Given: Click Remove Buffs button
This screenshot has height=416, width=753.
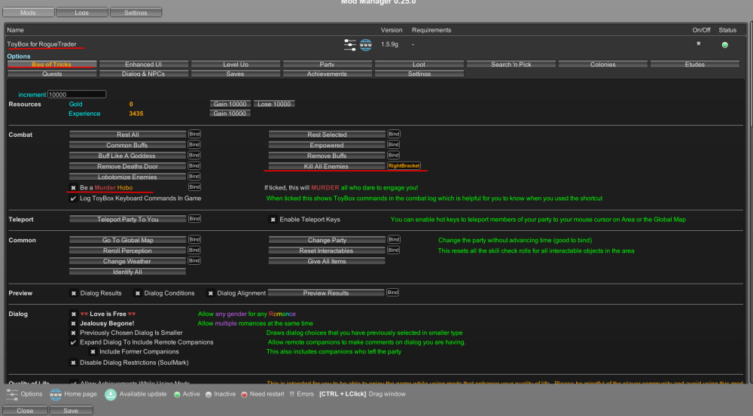Looking at the screenshot, I should (327, 156).
